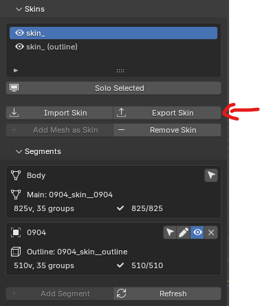Screen dimensions: 260x306
Task: Click the Skins panel title
Action: pos(34,9)
